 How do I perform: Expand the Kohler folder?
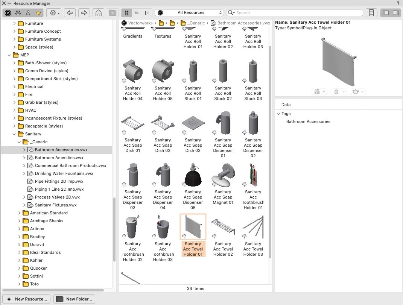pos(20,260)
